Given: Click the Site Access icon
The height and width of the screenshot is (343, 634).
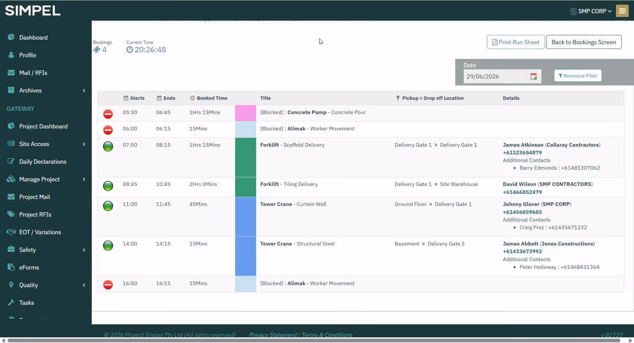Looking at the screenshot, I should tap(11, 144).
